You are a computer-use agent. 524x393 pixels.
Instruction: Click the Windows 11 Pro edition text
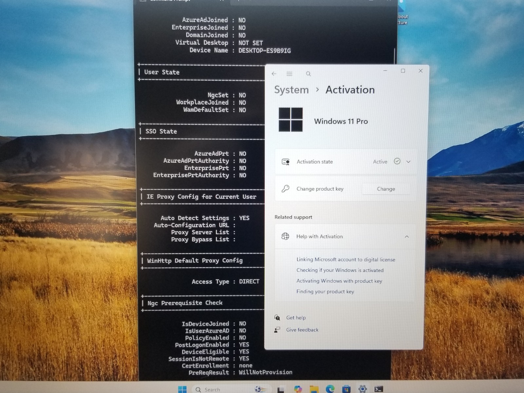[341, 122]
